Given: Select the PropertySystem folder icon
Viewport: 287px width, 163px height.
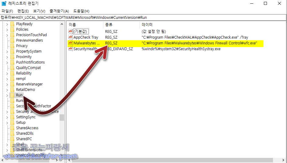Looking at the screenshot, I should [x=12, y=51].
